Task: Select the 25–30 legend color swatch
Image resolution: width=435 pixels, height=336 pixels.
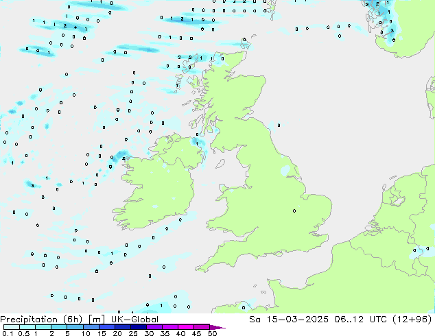Action: tap(138, 327)
